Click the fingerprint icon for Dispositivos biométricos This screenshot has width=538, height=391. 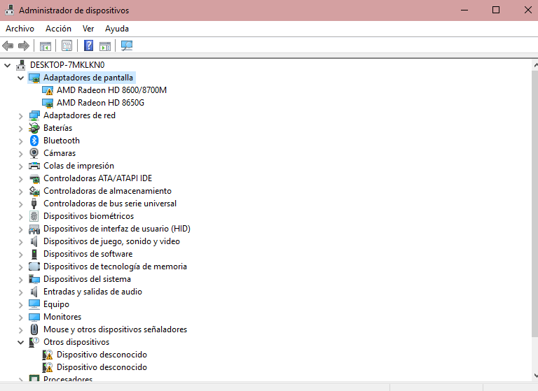point(34,216)
